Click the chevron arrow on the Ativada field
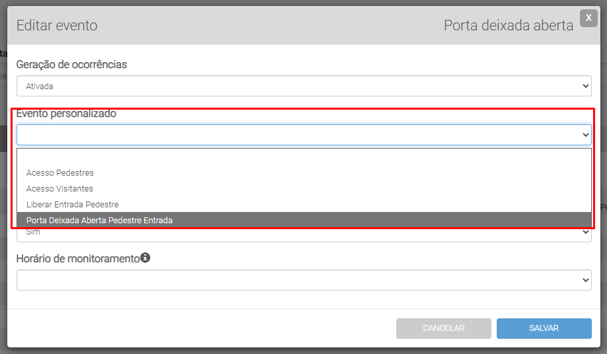 click(586, 86)
